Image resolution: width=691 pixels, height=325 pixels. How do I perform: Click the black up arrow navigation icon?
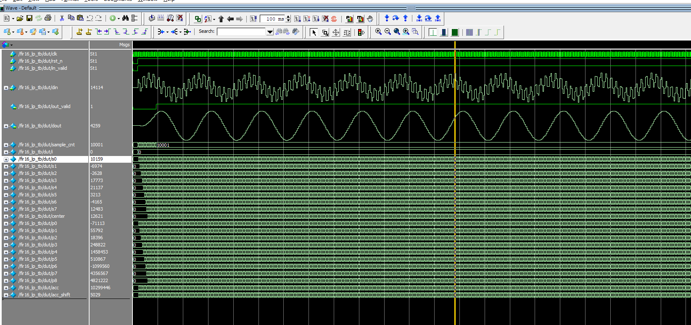(x=221, y=19)
